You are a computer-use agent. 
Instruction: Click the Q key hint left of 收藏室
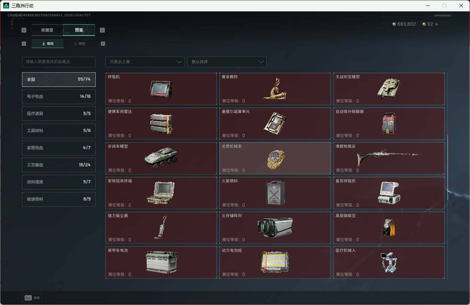24,30
